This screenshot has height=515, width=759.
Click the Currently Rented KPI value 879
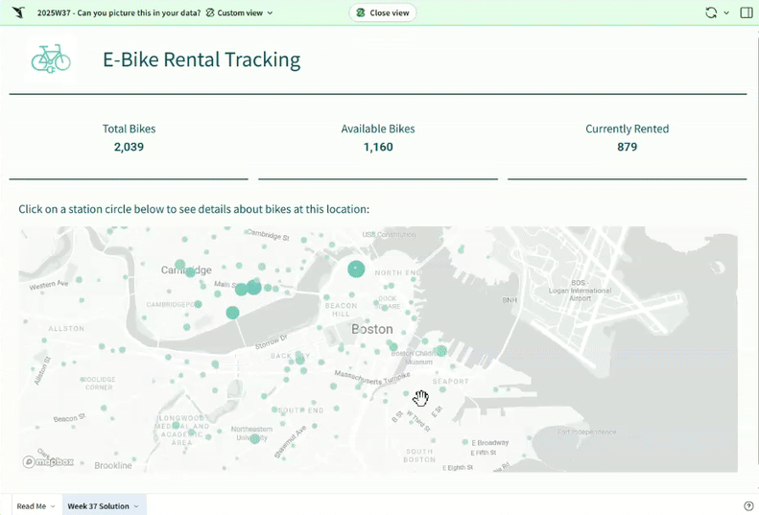(627, 147)
